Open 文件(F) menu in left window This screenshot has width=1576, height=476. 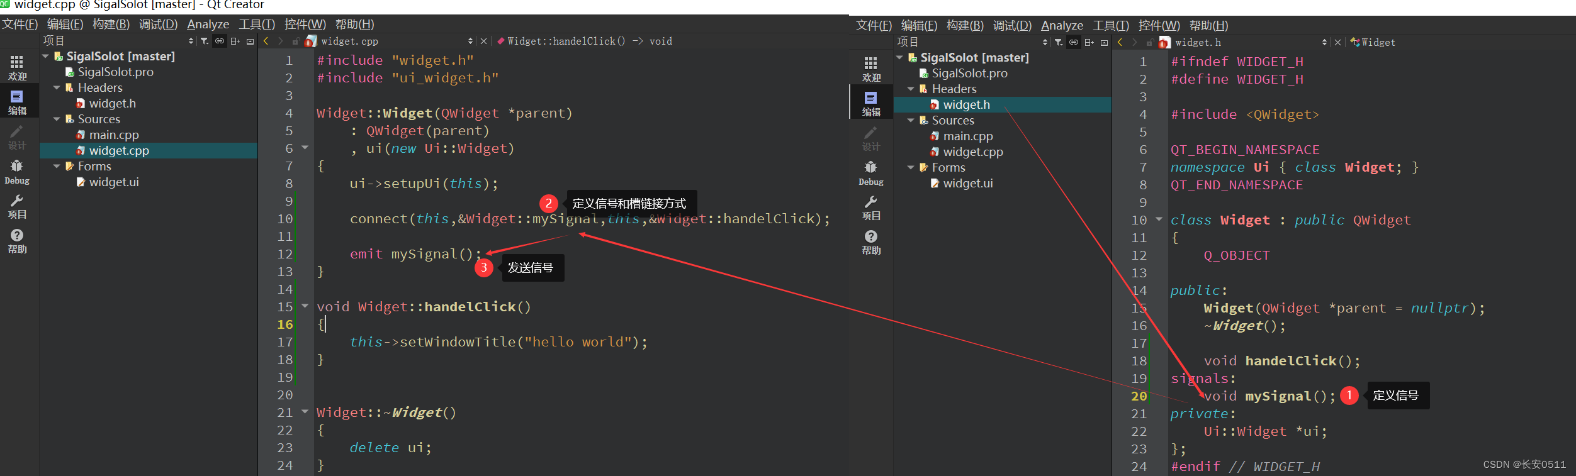click(x=20, y=24)
